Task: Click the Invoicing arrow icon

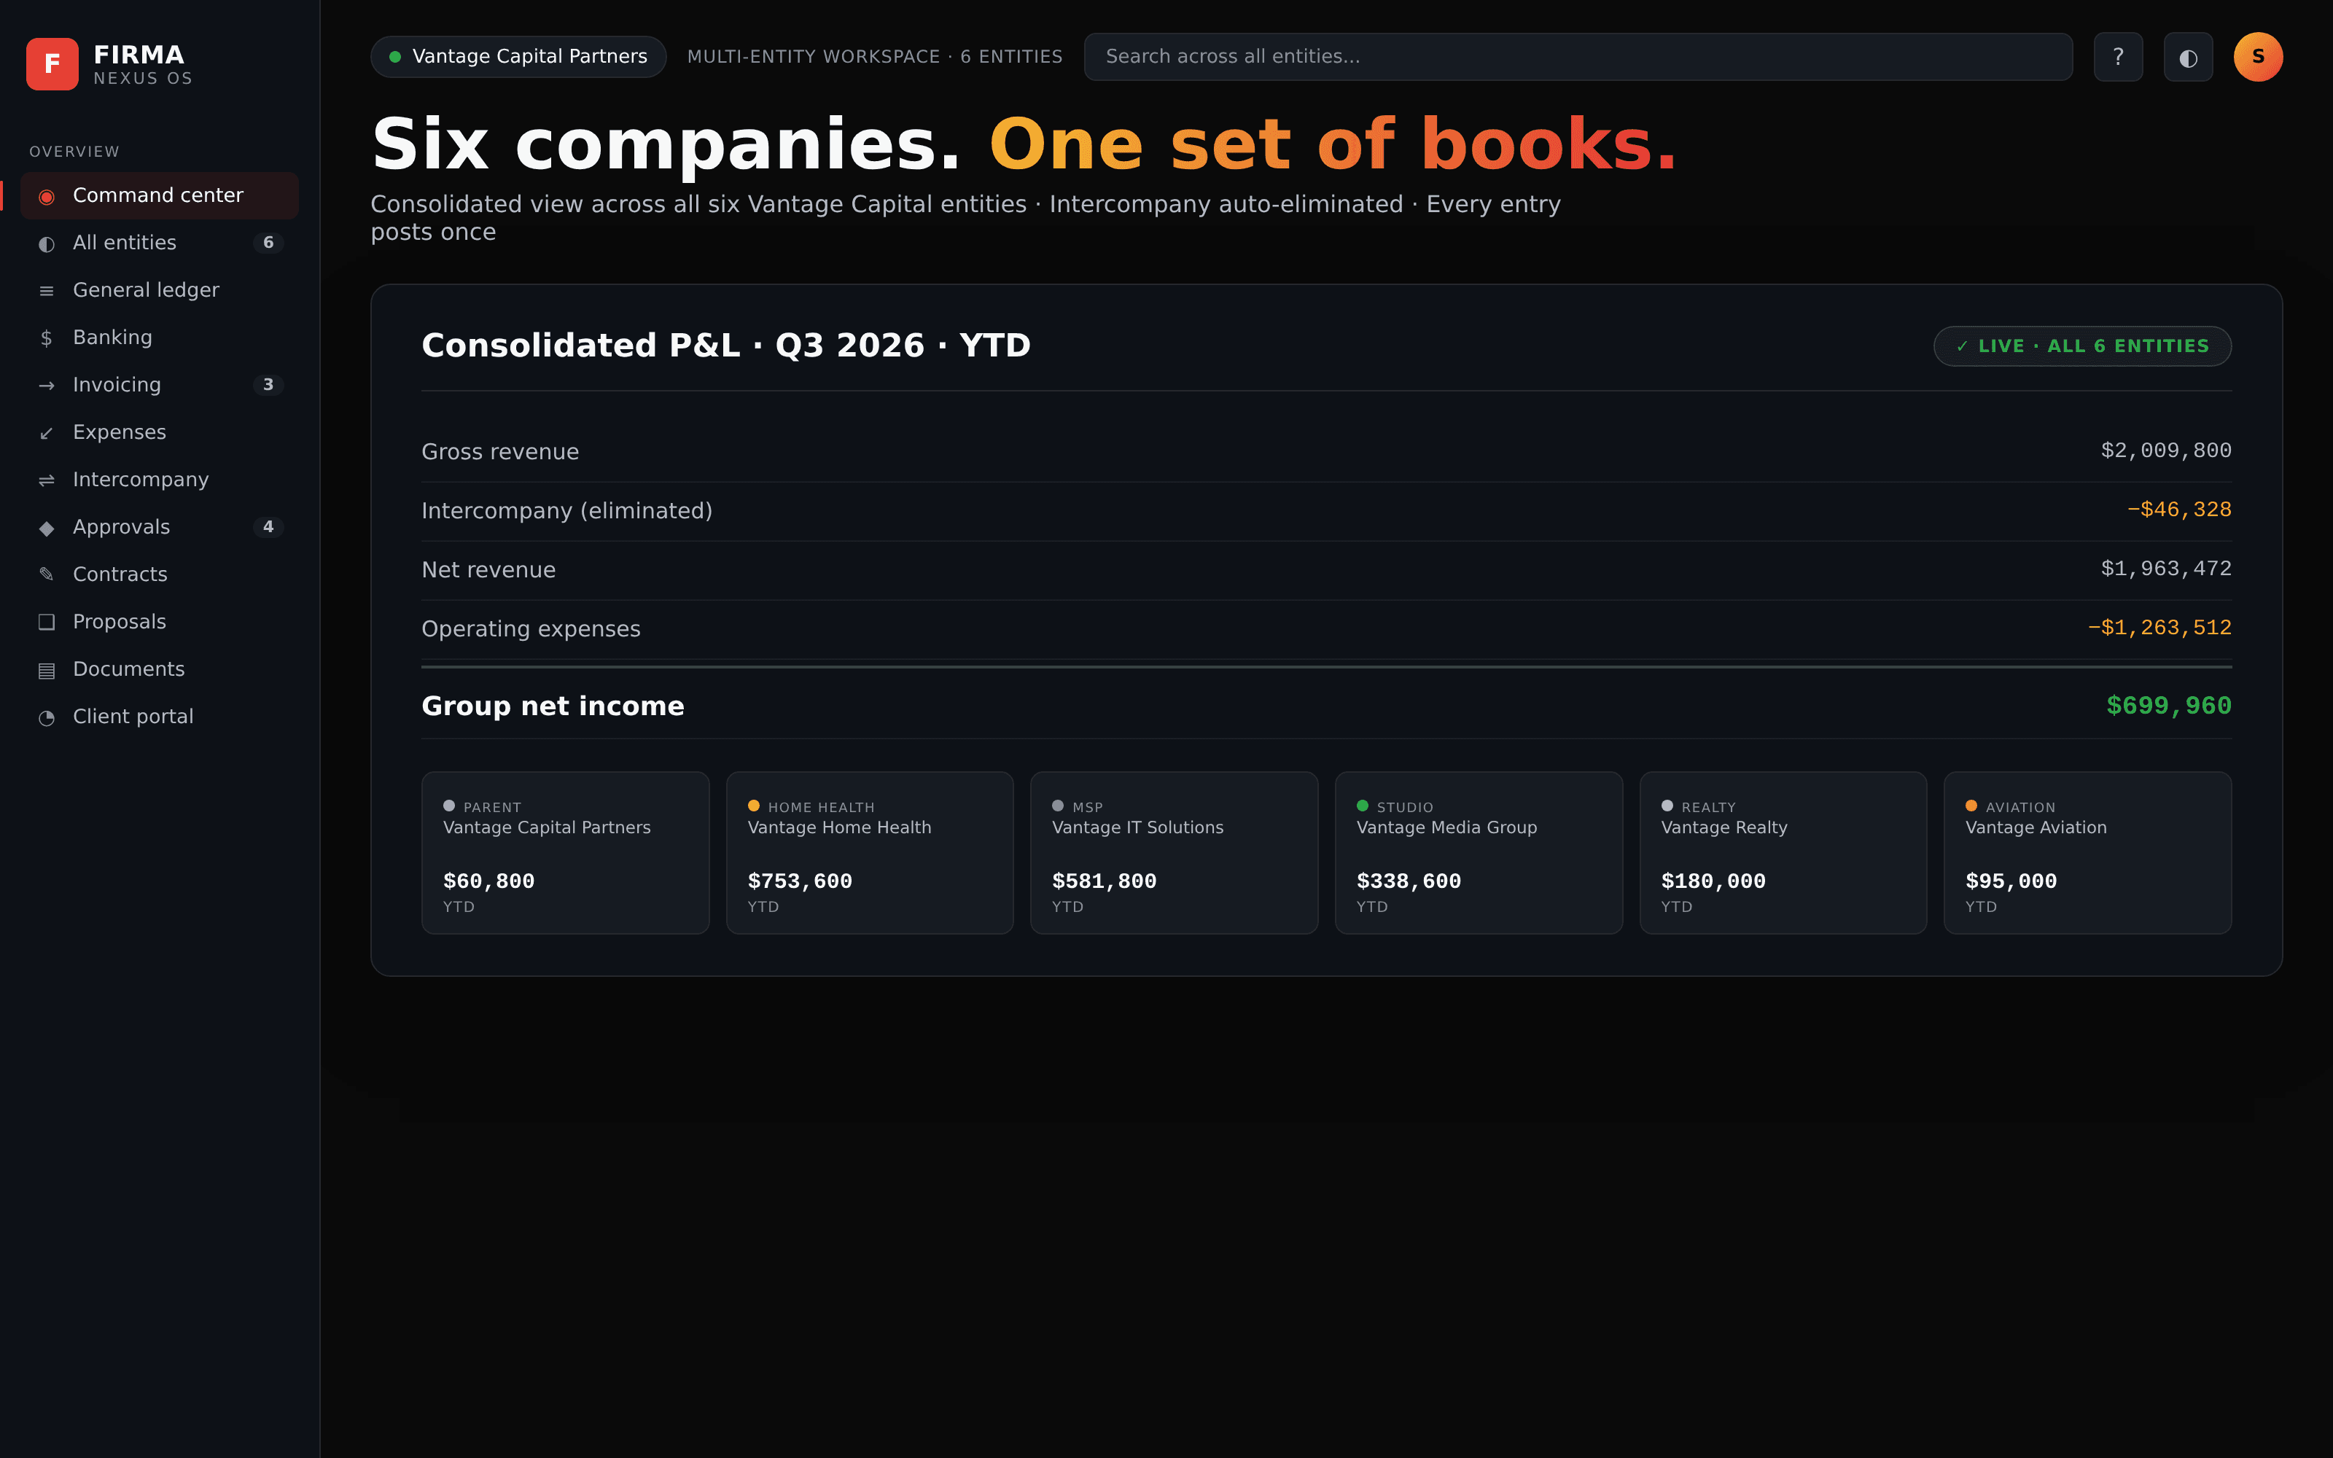Action: pyautogui.click(x=46, y=386)
